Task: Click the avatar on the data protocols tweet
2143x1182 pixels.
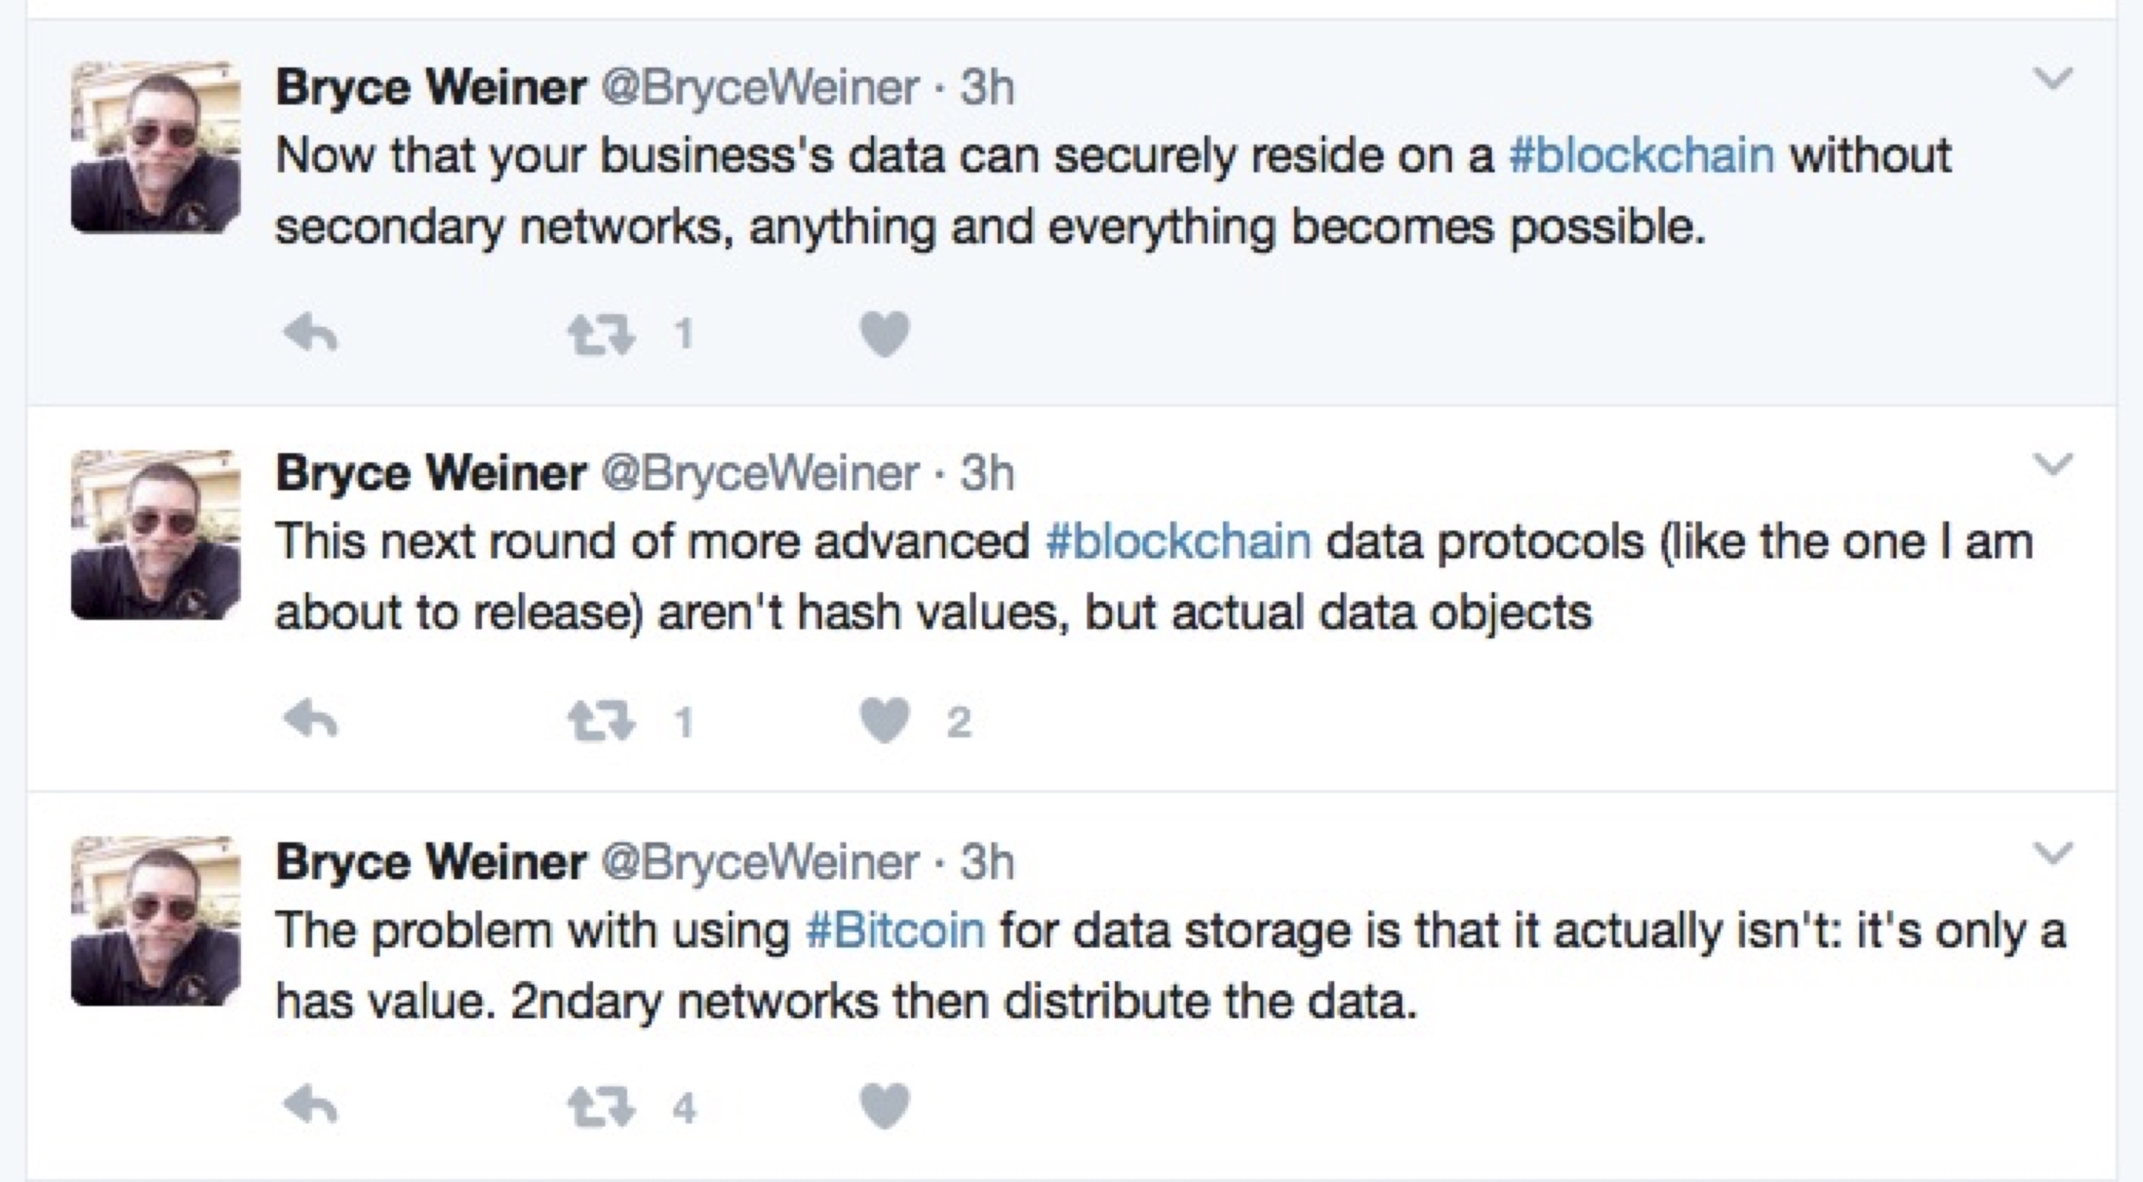Action: [156, 534]
